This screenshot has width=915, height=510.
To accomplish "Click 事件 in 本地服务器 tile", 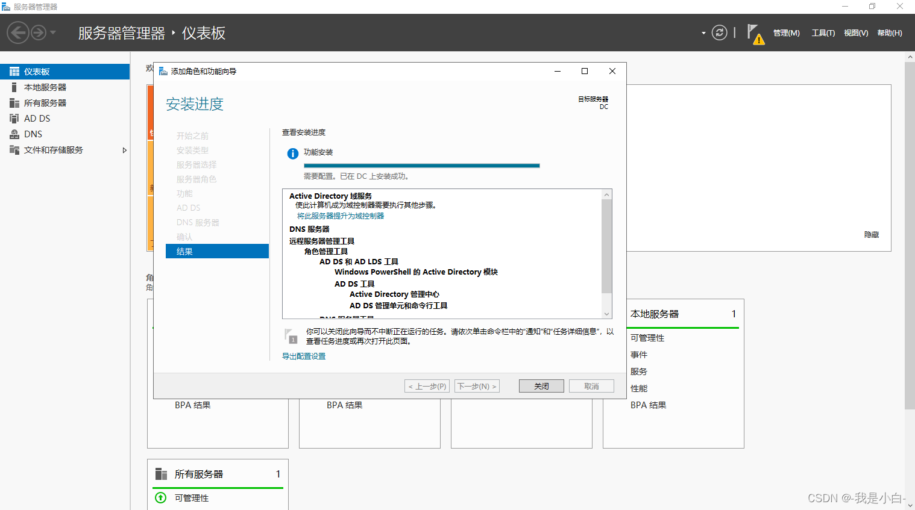I will (639, 355).
